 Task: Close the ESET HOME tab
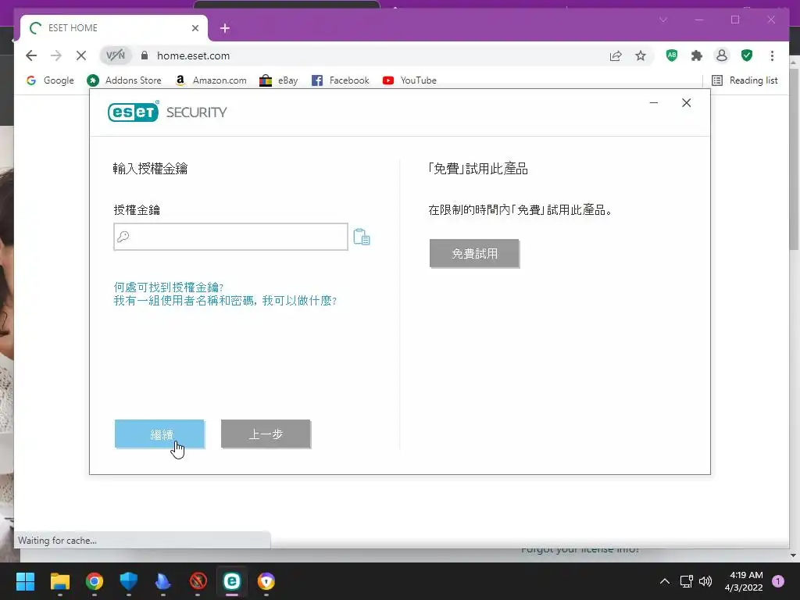195,28
